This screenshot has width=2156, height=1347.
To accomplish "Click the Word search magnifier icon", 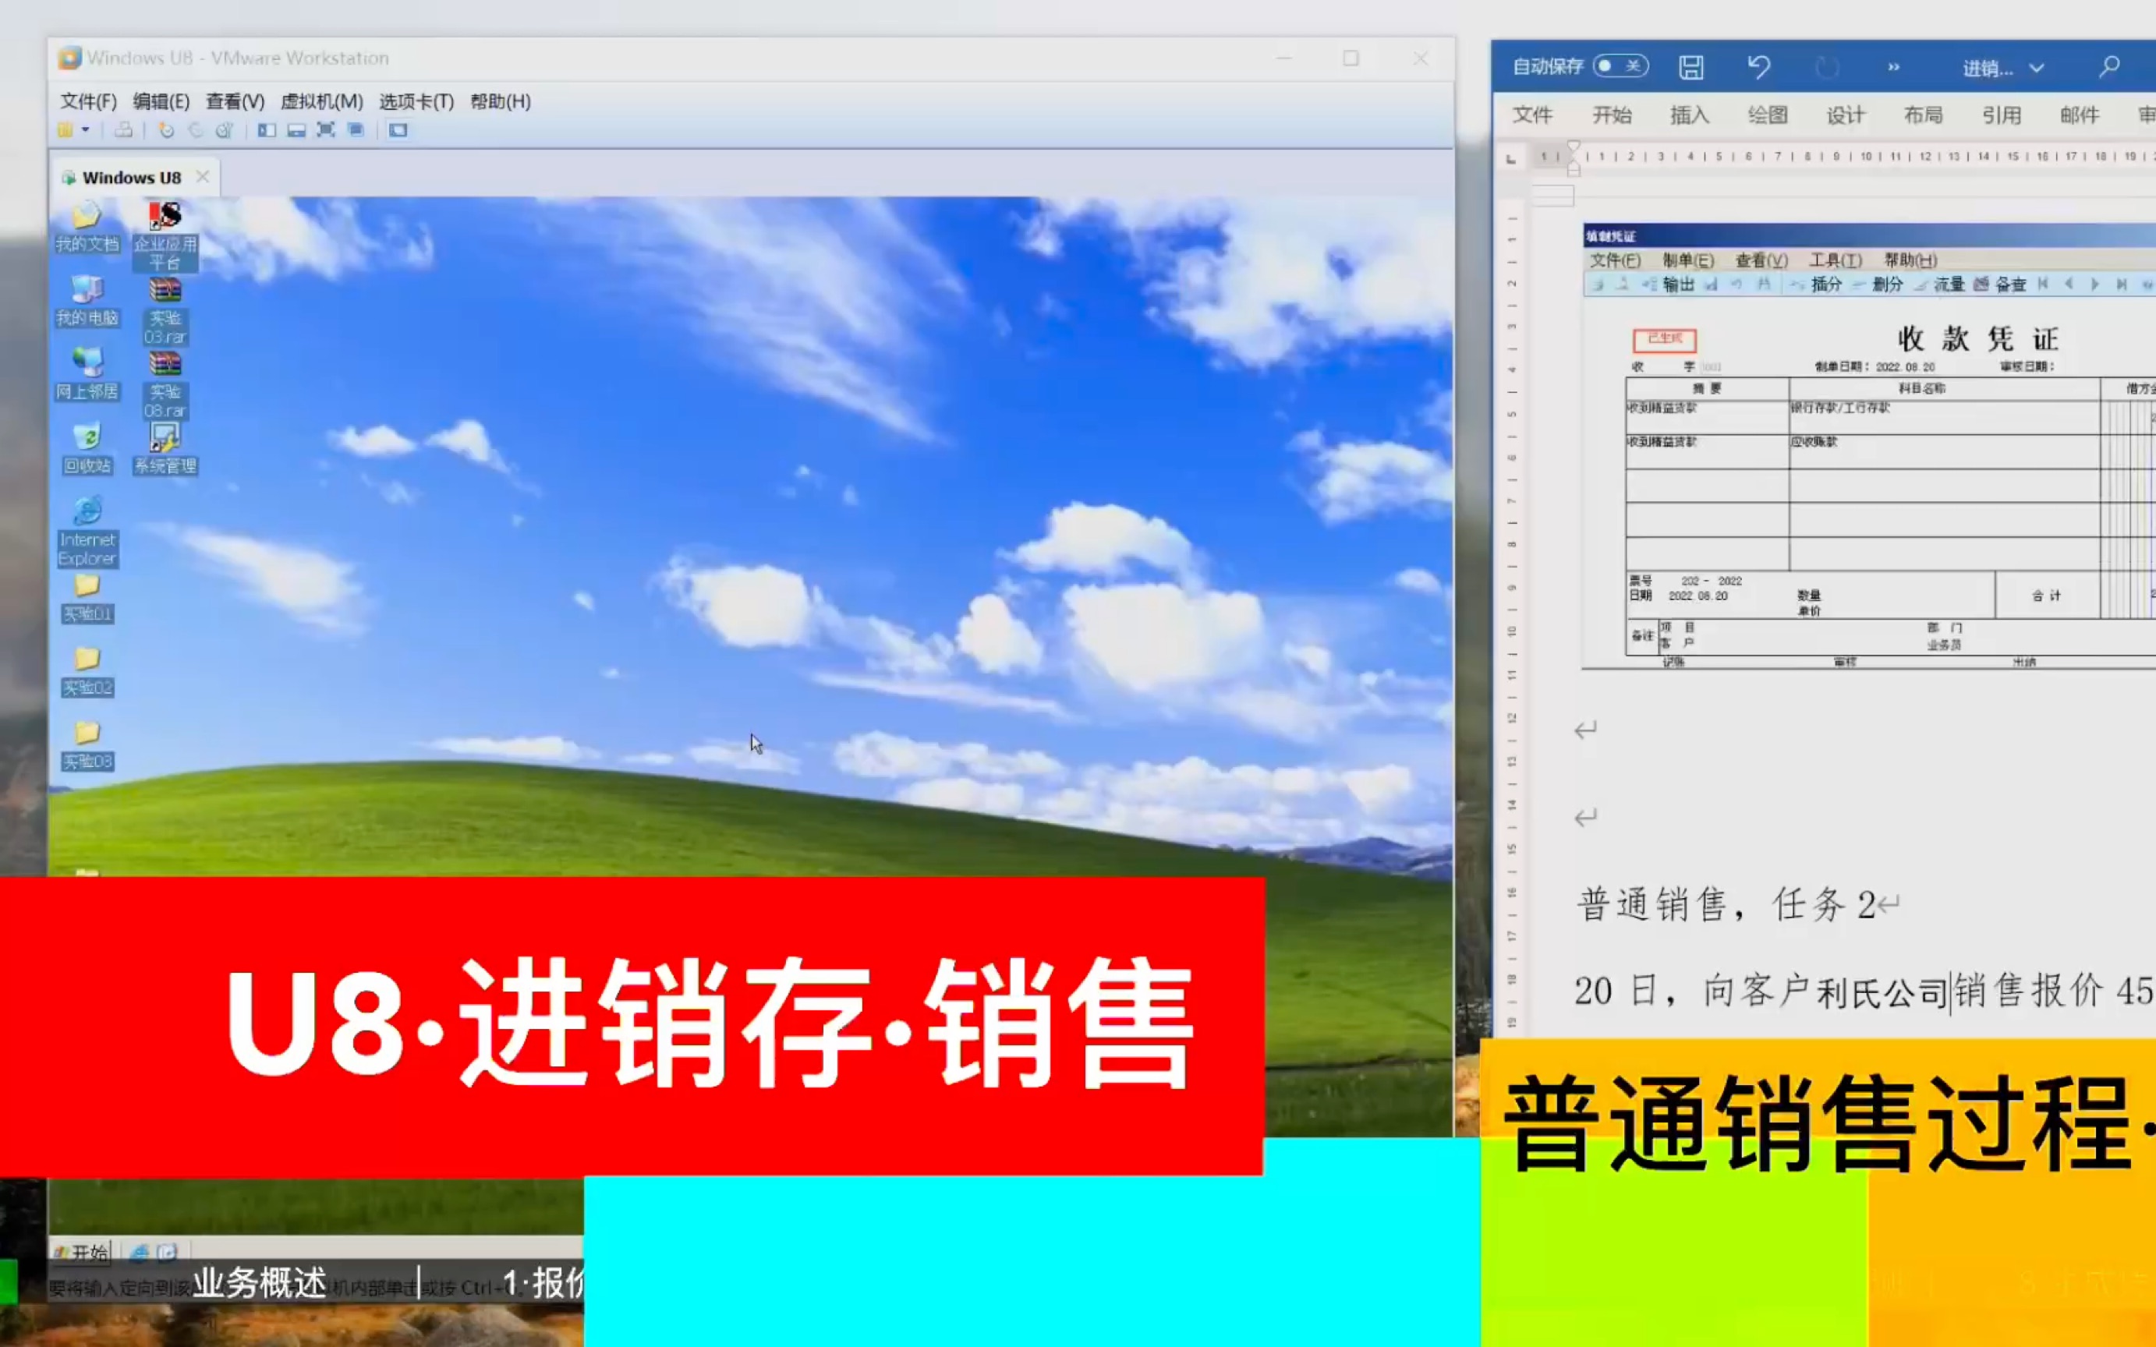I will 2108,67.
